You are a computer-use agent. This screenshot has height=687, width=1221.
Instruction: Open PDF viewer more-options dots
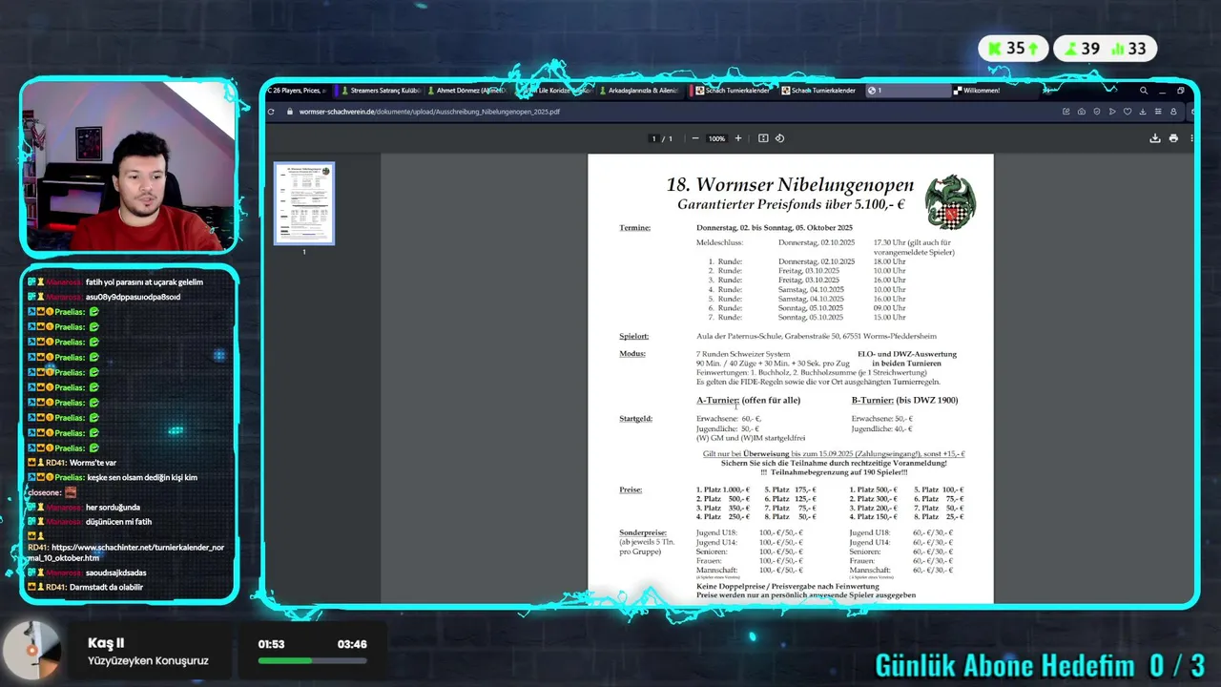tap(1190, 138)
